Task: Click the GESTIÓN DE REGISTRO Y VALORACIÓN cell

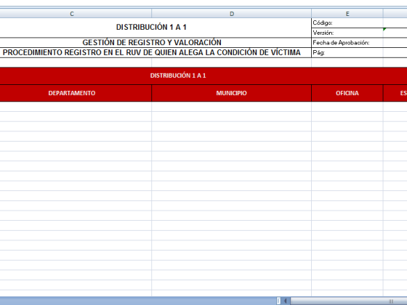Action: coord(152,43)
